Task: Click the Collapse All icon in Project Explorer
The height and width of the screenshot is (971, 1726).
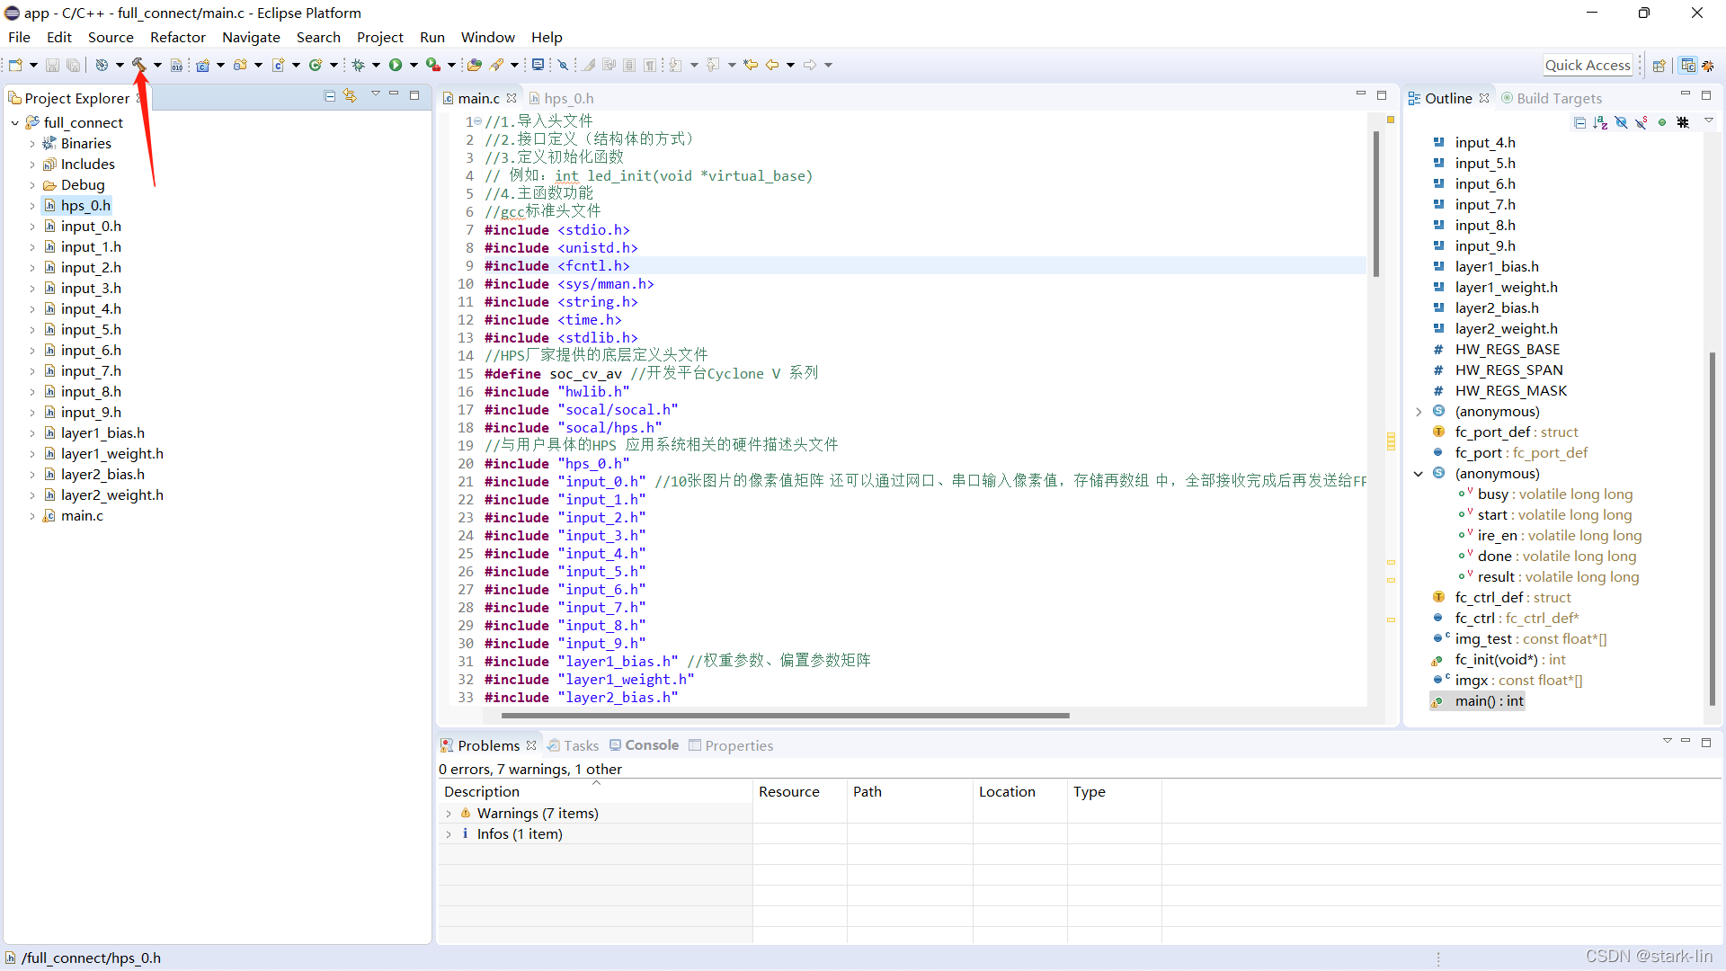Action: click(x=330, y=96)
